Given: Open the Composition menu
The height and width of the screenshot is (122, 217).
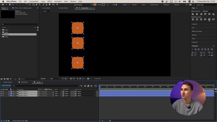Looking at the screenshot, I should click(x=34, y=1).
